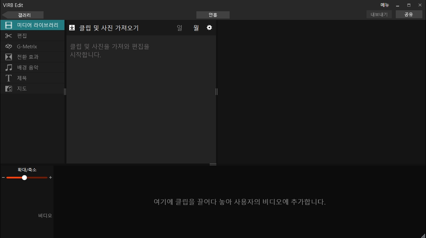Click the import download arrow icon

click(x=72, y=28)
